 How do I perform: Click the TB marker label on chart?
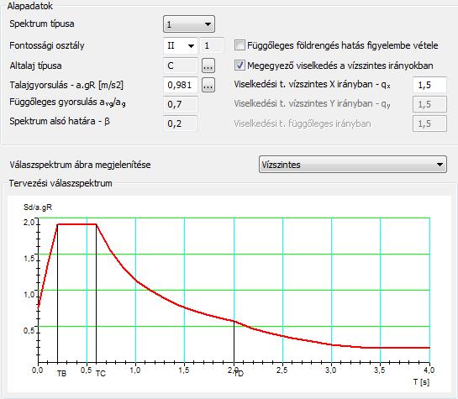[61, 374]
